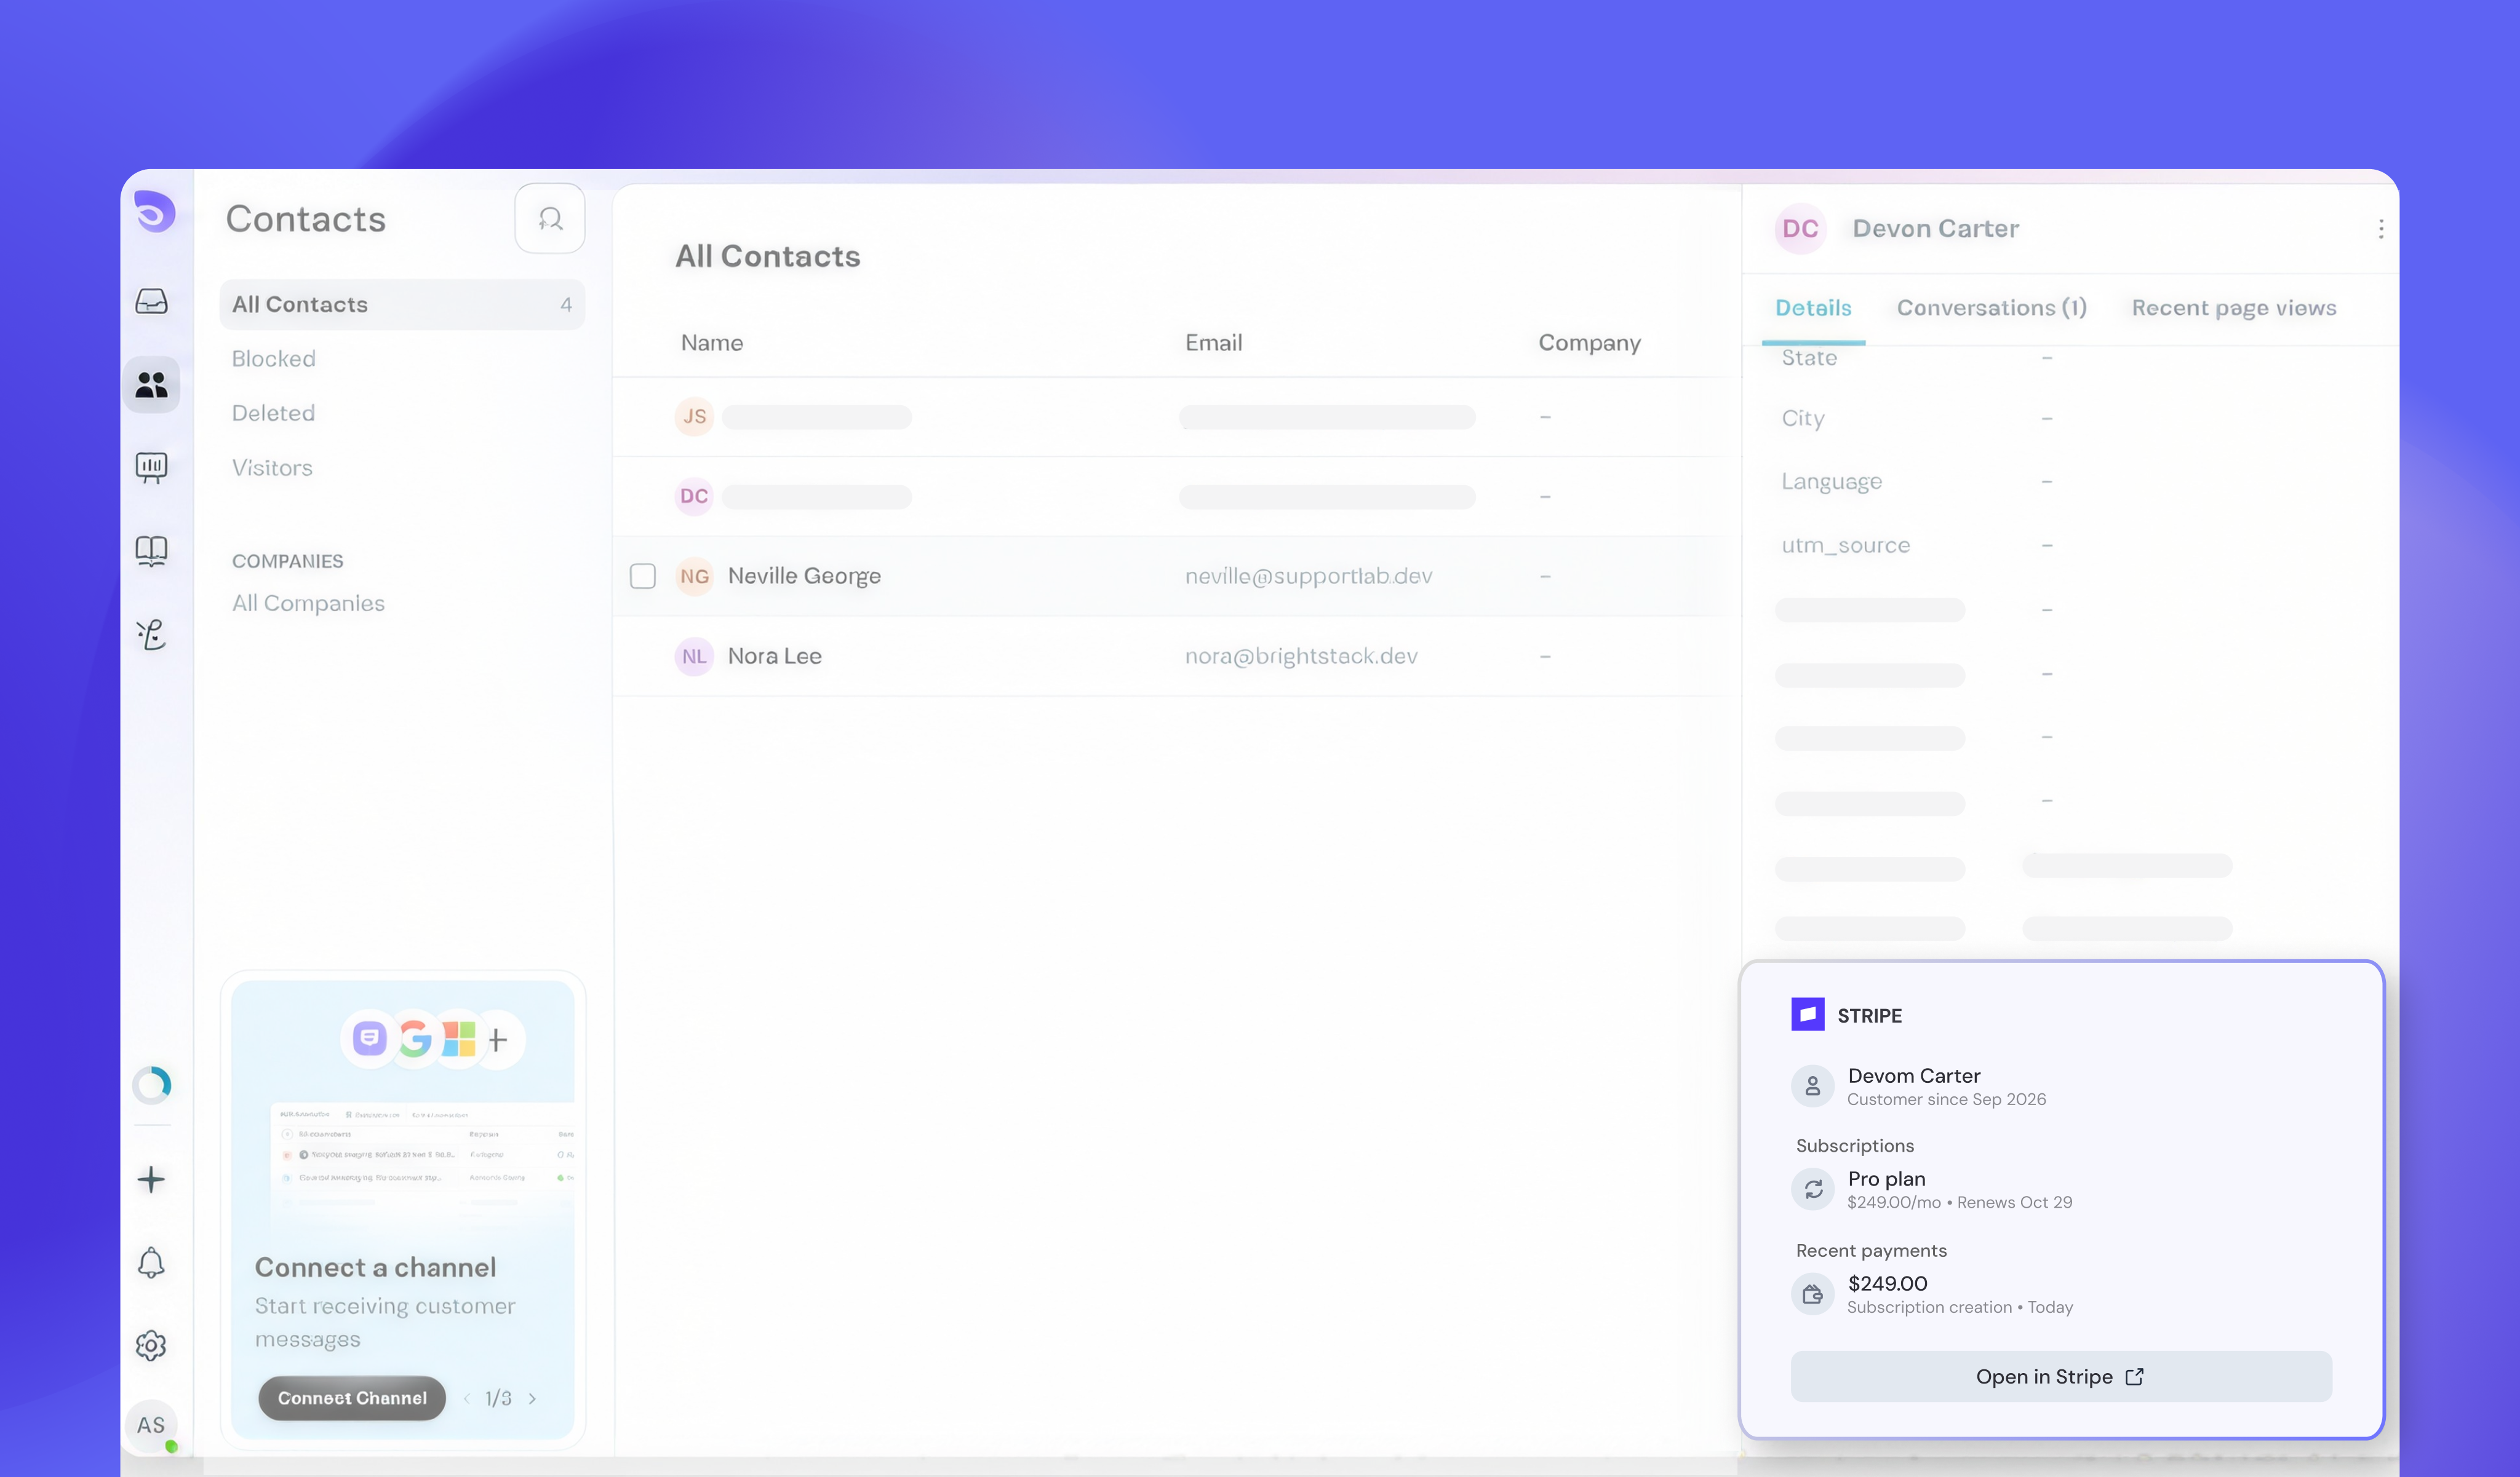This screenshot has width=2520, height=1477.
Task: Open the Help Center book icon
Action: coord(151,550)
